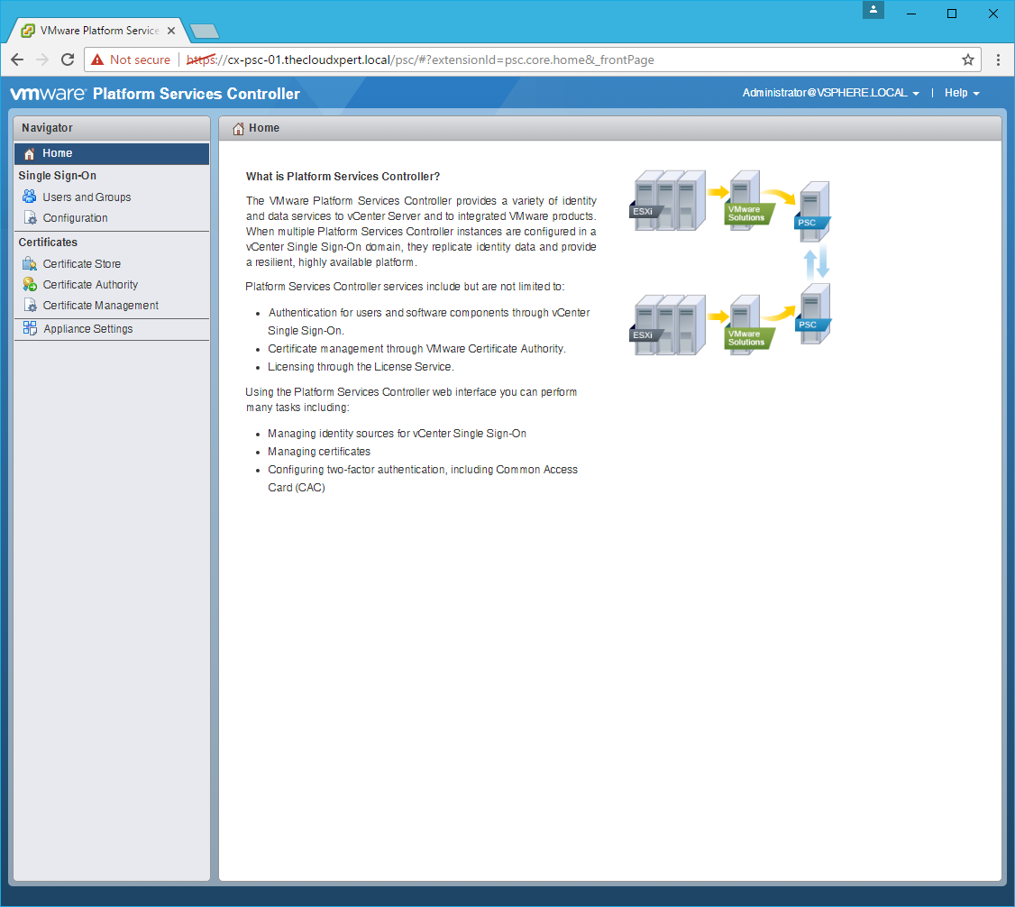Expand the Administrator@VSPHERE.LOCAL dropdown
This screenshot has height=907, width=1015.
click(830, 93)
